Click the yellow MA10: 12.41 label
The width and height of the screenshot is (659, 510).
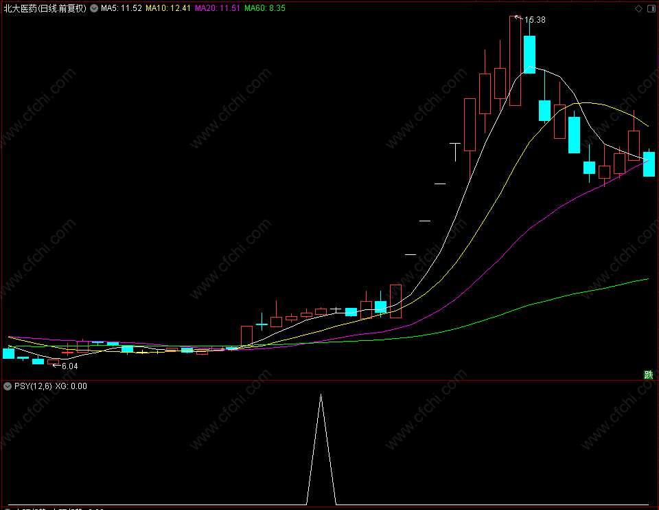(168, 8)
